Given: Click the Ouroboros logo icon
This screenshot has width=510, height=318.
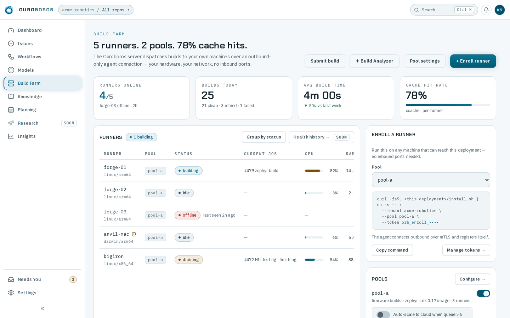Looking at the screenshot, I should click(9, 10).
